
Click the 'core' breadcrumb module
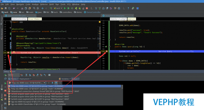coord(14,12)
